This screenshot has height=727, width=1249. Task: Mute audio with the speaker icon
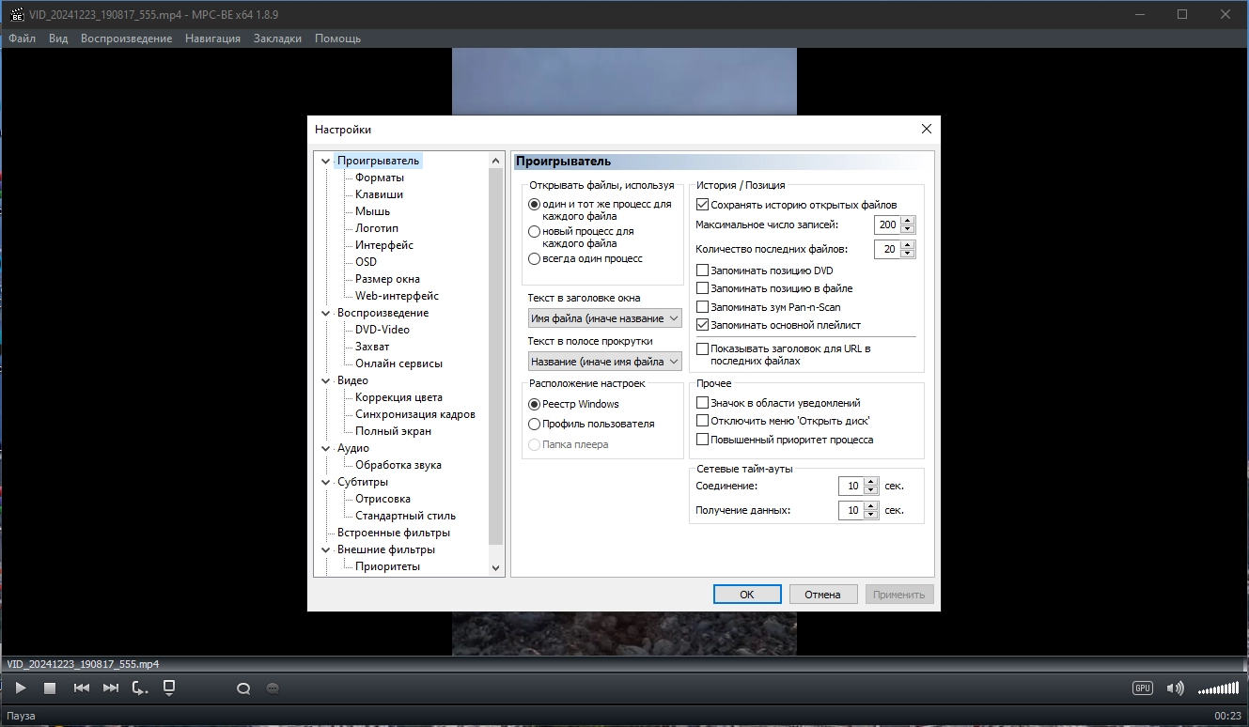(x=1175, y=688)
